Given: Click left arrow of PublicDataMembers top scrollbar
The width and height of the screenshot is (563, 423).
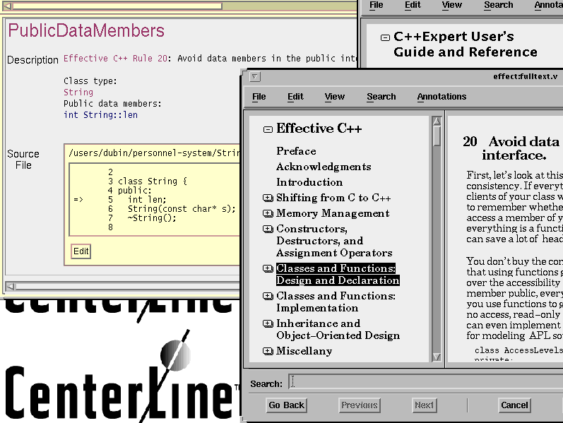Looking at the screenshot, I should coord(8,6).
